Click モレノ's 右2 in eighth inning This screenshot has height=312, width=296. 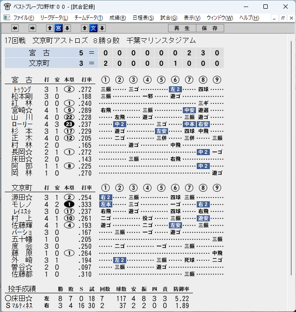pyautogui.click(x=203, y=204)
